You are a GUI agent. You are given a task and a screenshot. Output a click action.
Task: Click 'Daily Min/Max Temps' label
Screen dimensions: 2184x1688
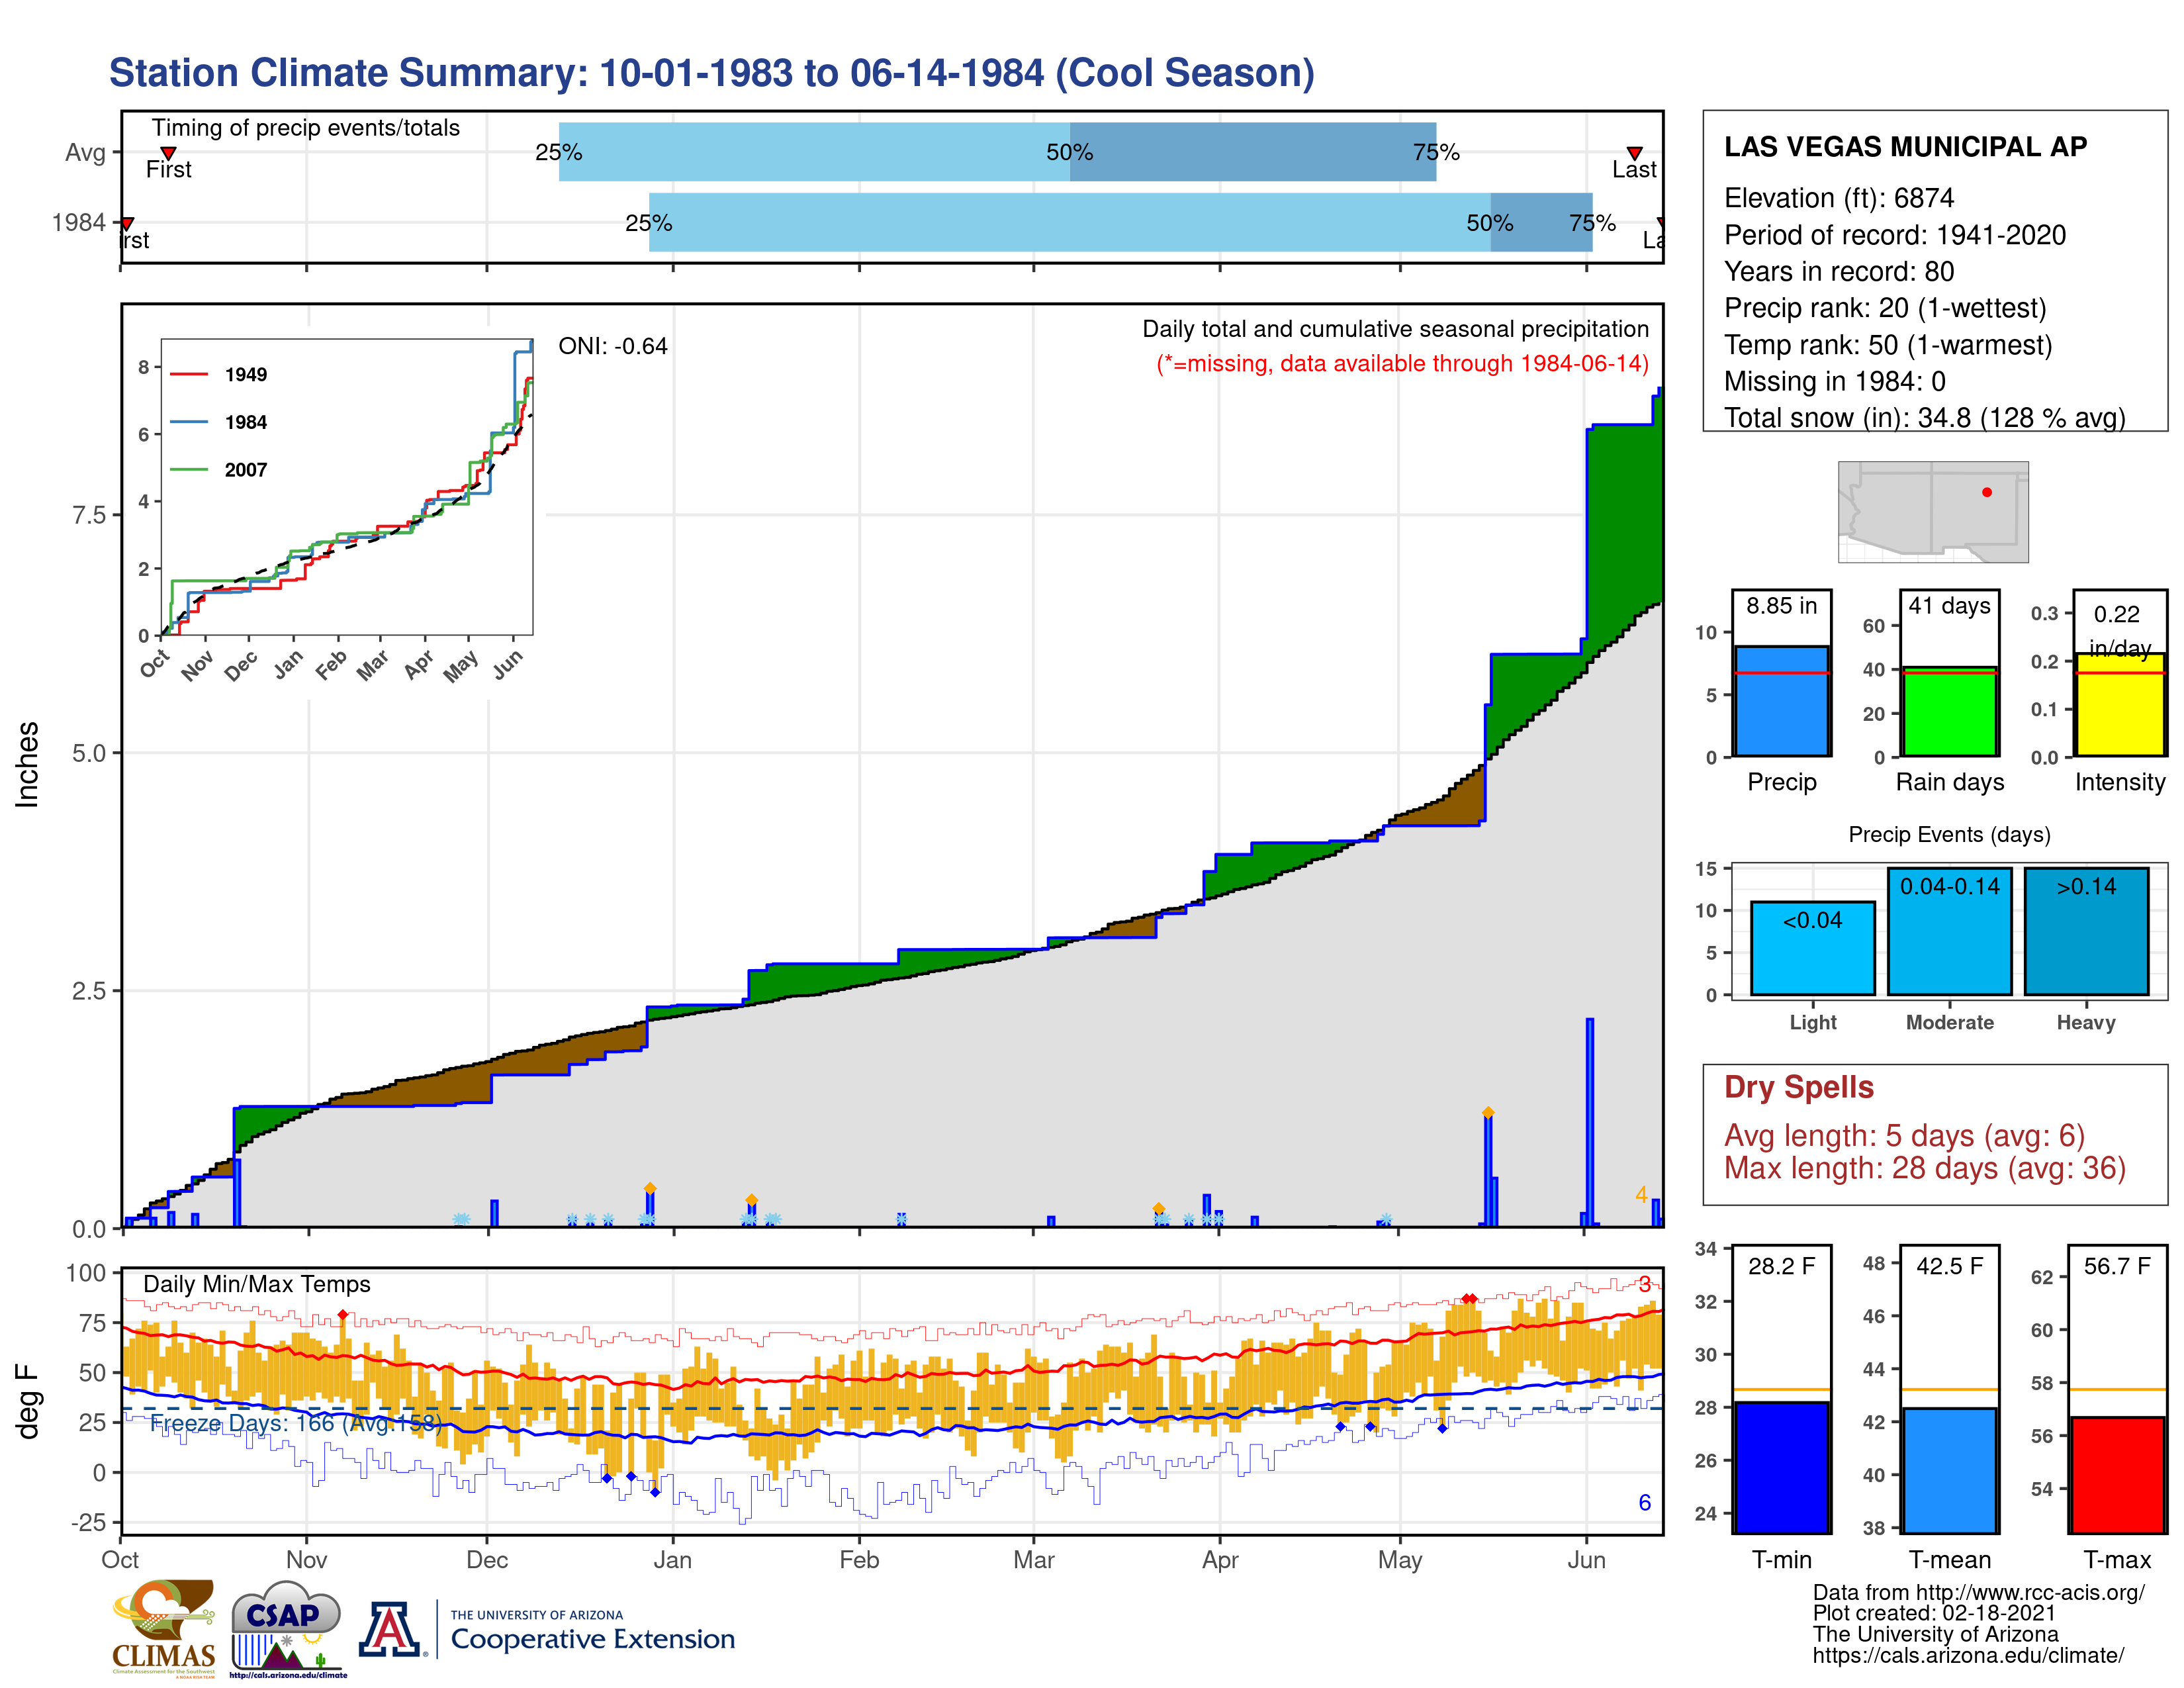[x=257, y=1284]
